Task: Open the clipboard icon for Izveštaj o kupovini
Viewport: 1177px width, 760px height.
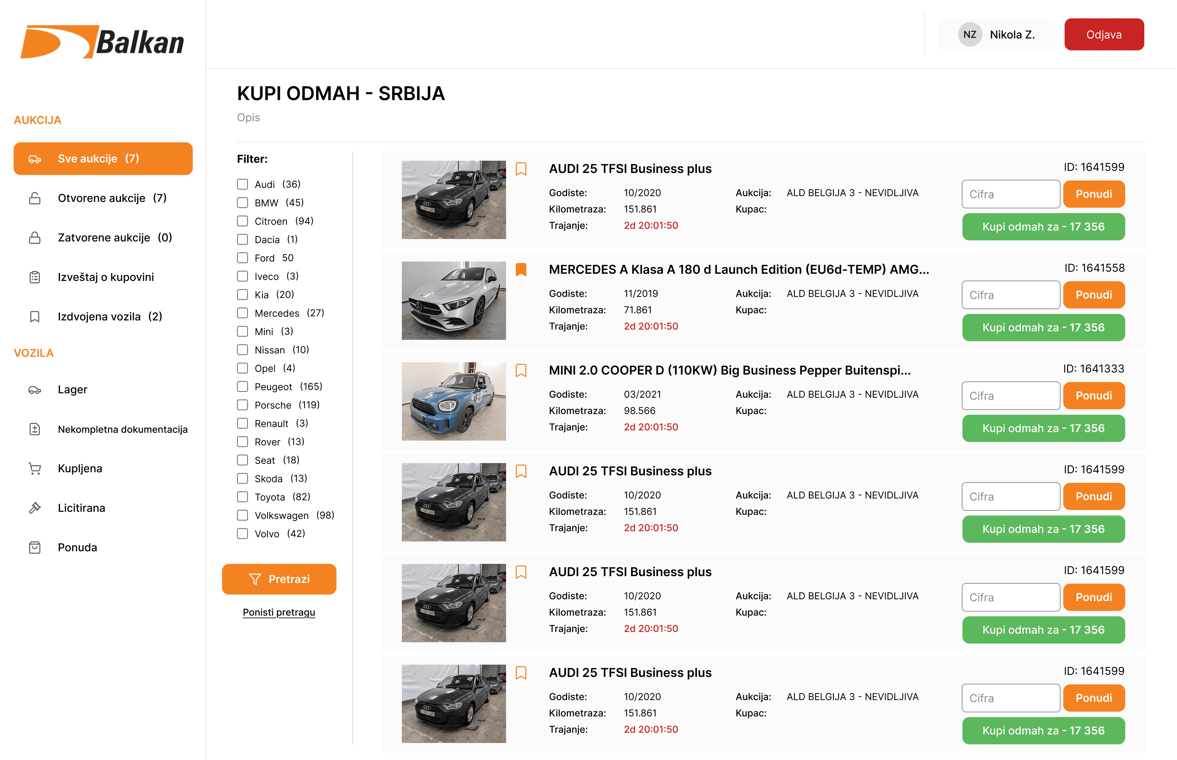Action: pyautogui.click(x=34, y=278)
